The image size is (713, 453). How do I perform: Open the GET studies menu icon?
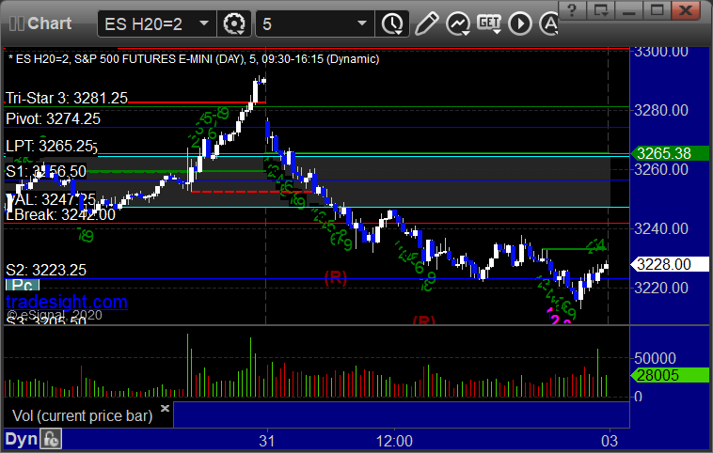[489, 23]
